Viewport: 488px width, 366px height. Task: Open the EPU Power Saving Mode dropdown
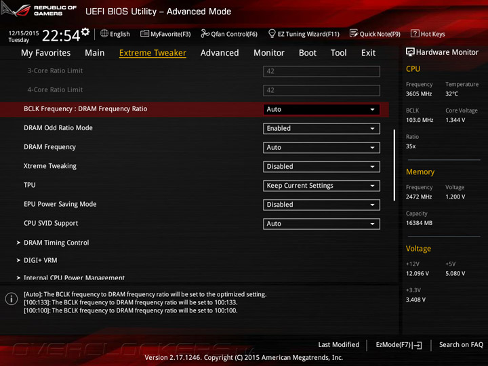click(x=321, y=205)
